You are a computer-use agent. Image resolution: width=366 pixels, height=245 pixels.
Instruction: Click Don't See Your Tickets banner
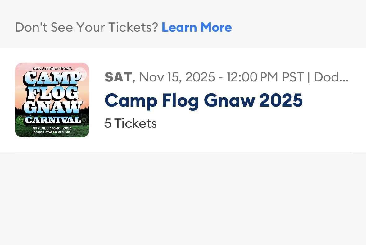[x=87, y=27]
